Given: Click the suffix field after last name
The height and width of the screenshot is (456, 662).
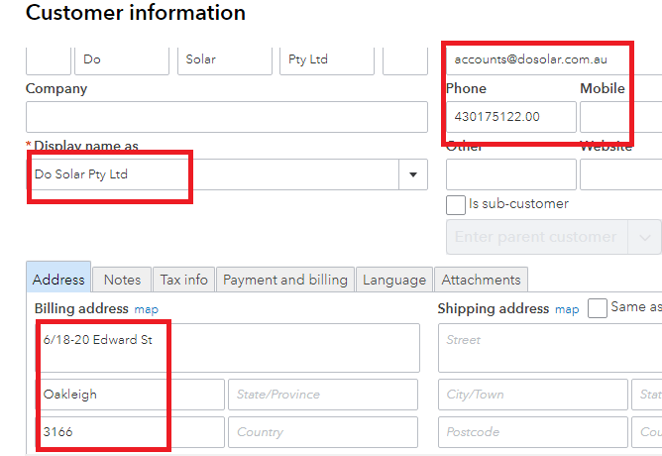Looking at the screenshot, I should tap(405, 60).
